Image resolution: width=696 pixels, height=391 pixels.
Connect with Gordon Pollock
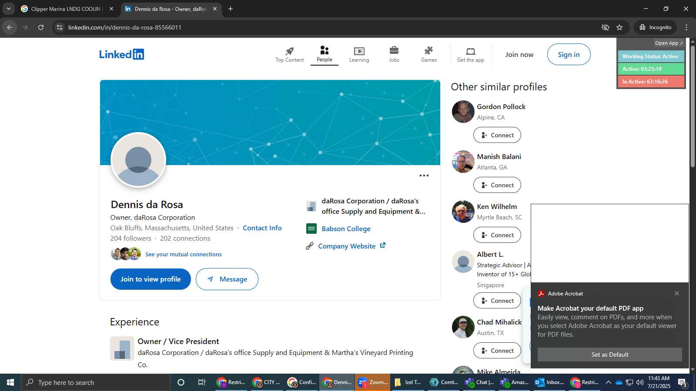(x=497, y=135)
